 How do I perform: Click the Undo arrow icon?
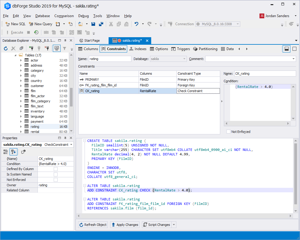coord(136,24)
